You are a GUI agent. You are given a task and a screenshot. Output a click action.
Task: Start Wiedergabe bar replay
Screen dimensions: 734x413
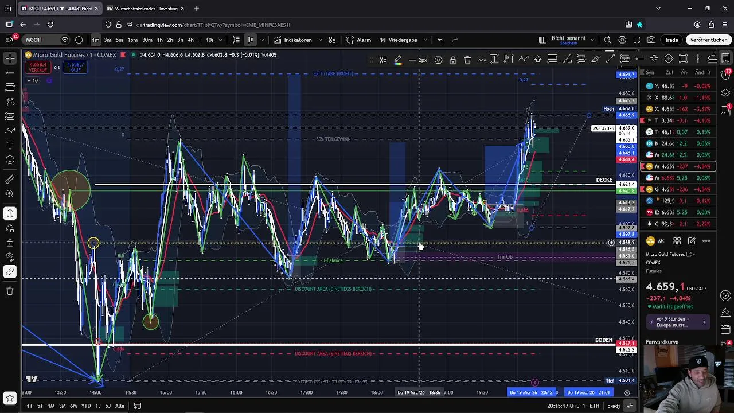397,40
